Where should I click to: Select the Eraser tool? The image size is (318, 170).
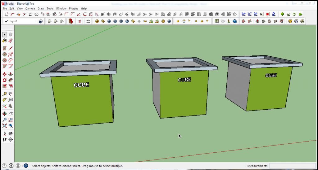(11, 41)
